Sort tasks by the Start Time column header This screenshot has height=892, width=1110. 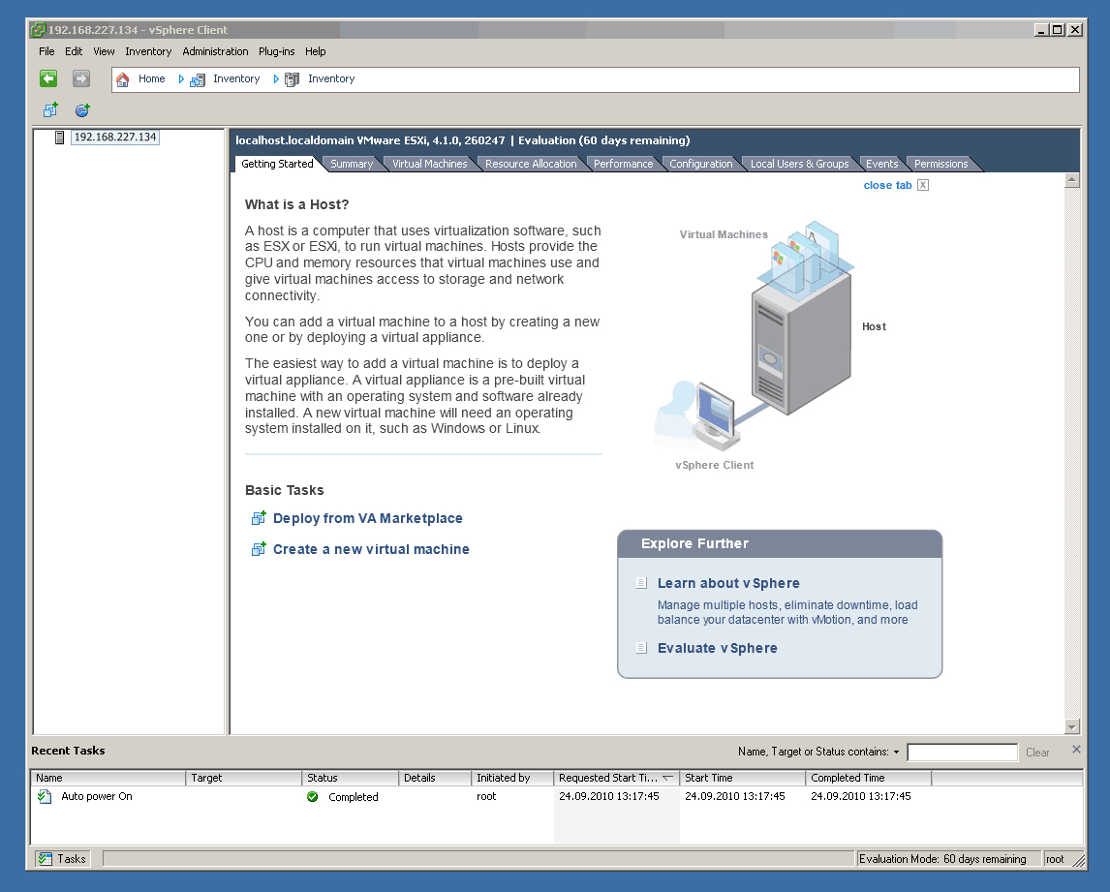coord(743,778)
